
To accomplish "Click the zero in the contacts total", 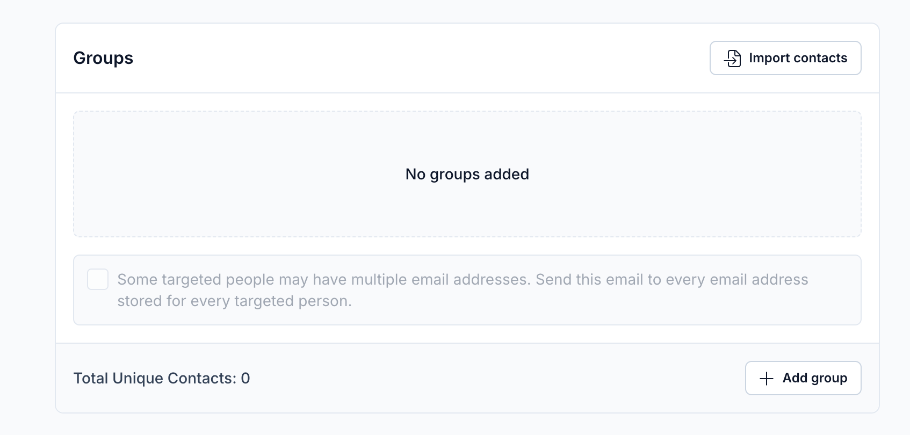I will pos(245,378).
